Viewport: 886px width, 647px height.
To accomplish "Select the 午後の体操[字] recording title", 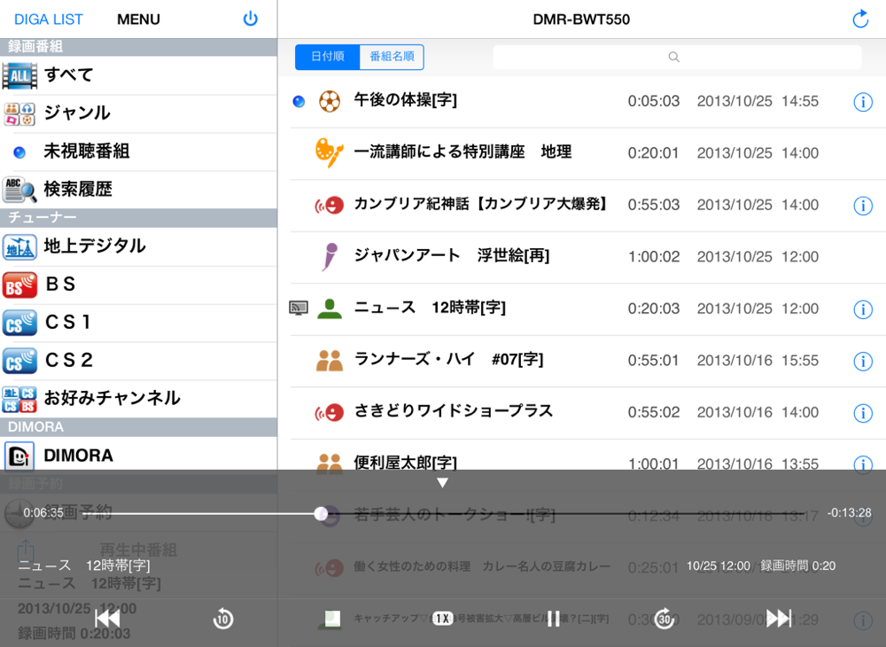I will (405, 100).
